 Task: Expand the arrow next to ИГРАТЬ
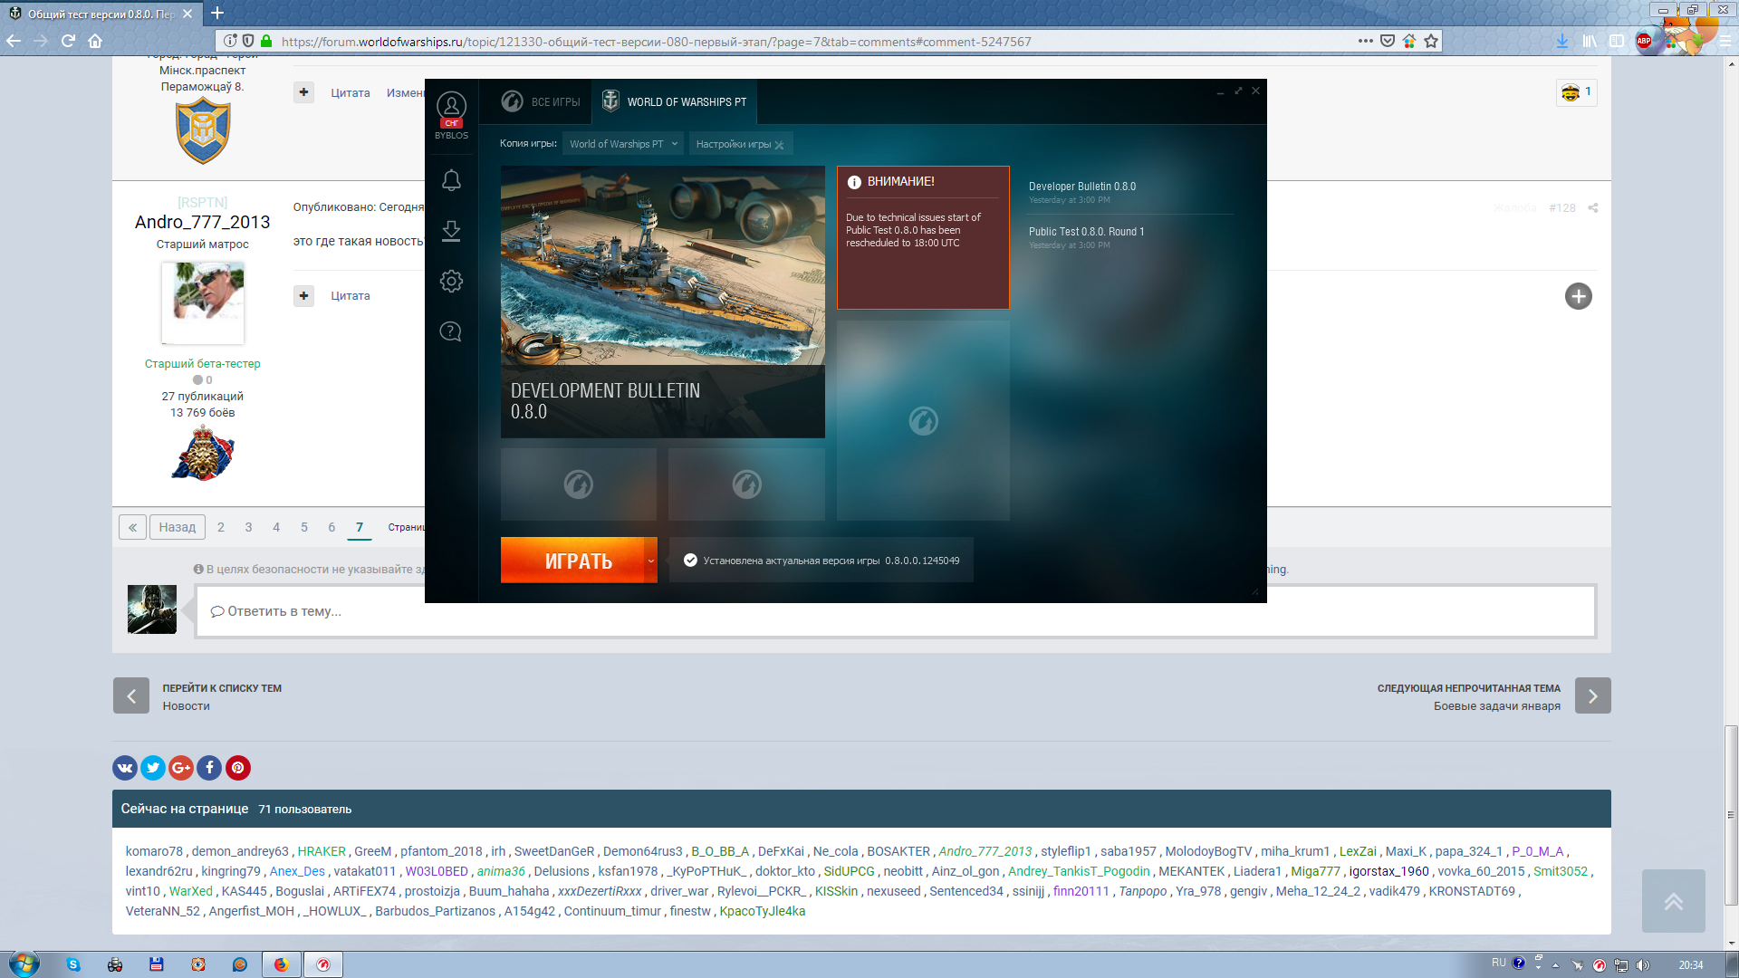pos(650,561)
